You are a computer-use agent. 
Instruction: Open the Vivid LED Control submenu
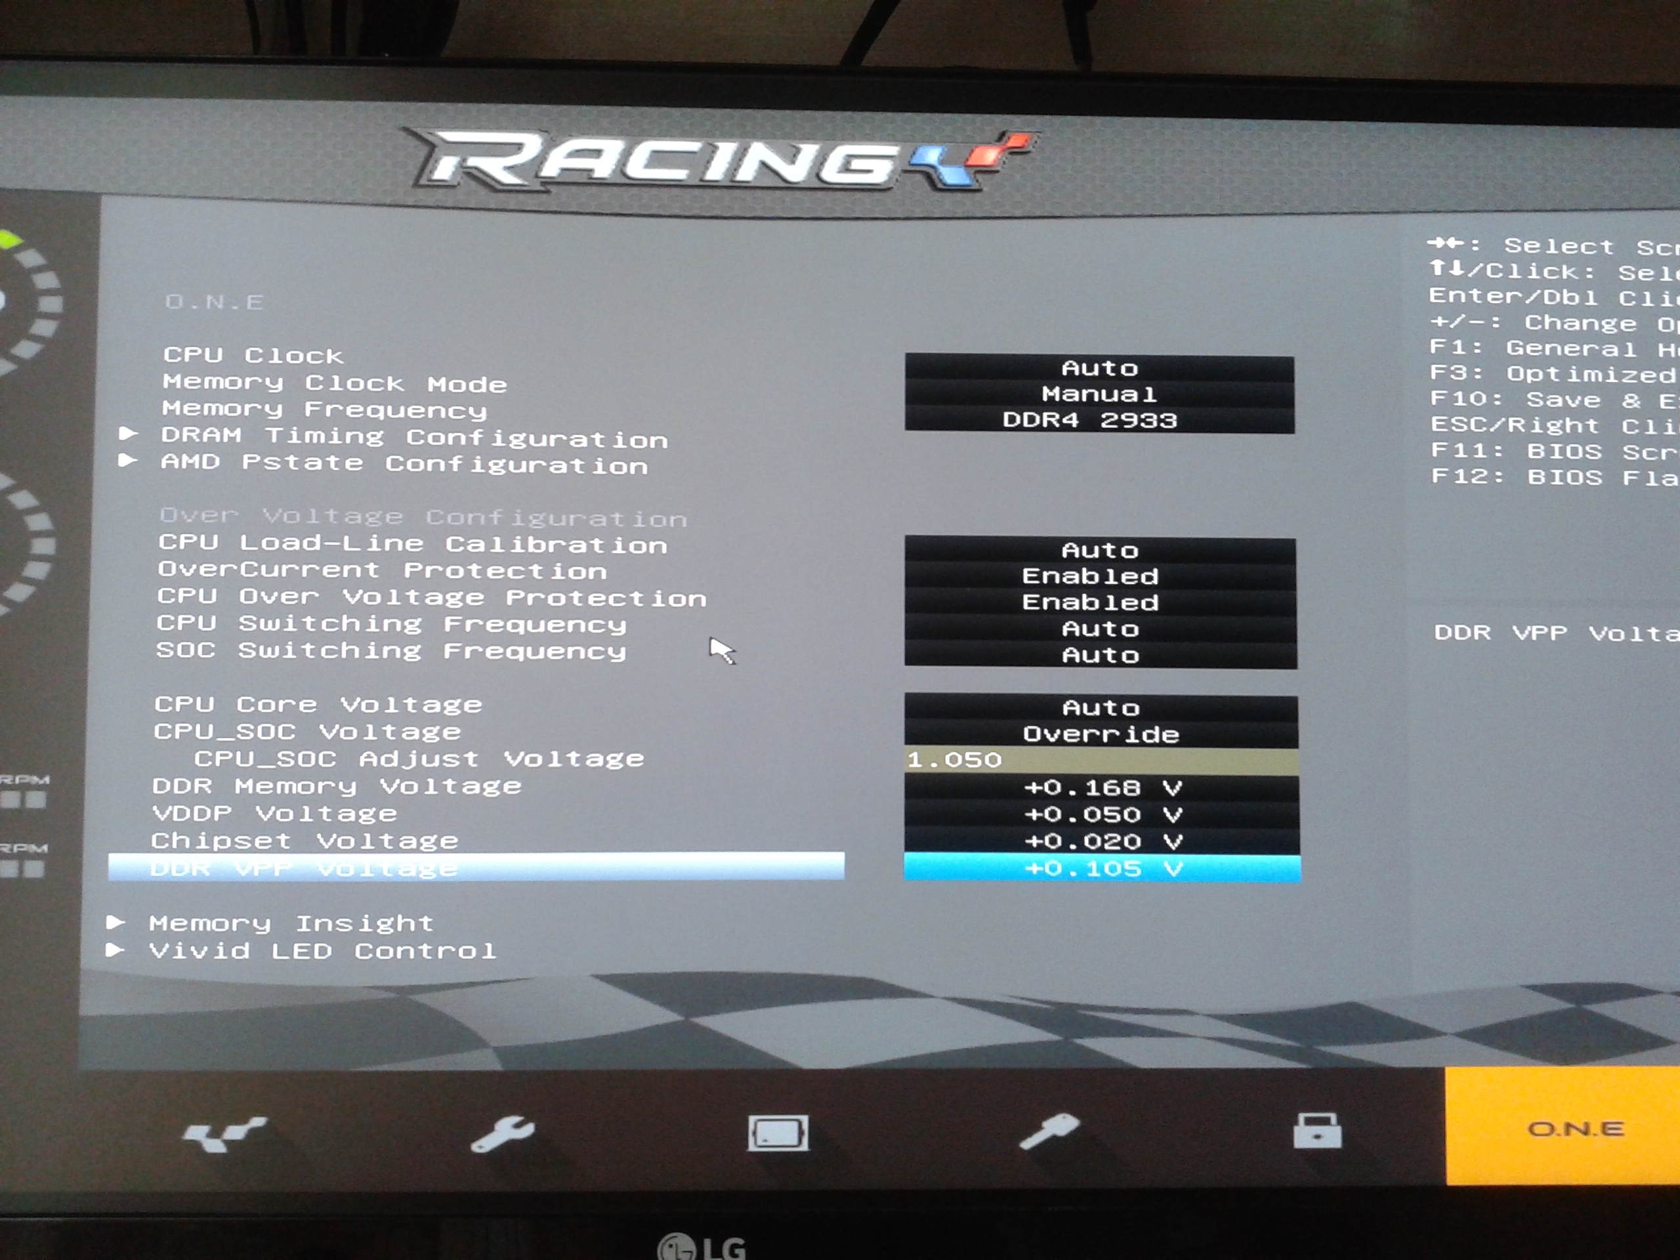(x=322, y=950)
